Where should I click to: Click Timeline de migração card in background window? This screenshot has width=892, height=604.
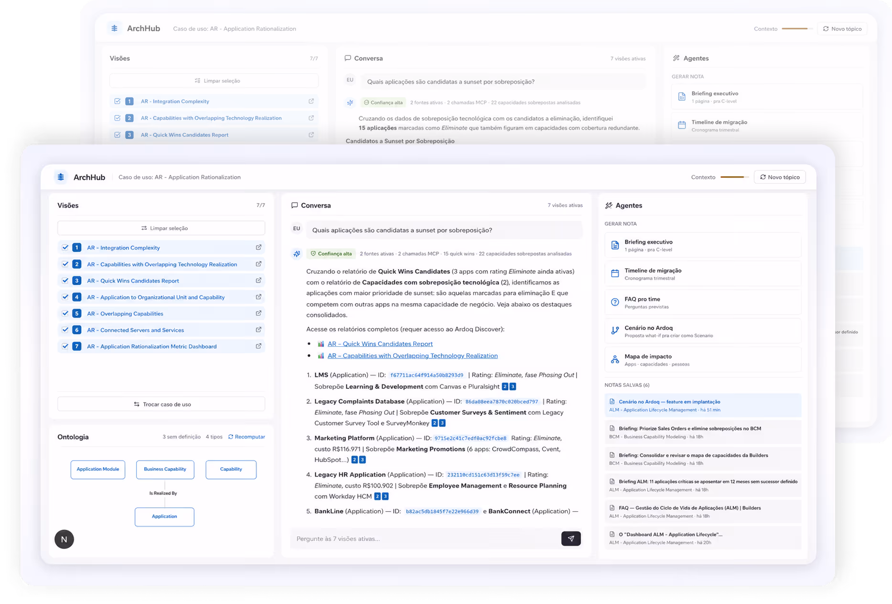(767, 125)
